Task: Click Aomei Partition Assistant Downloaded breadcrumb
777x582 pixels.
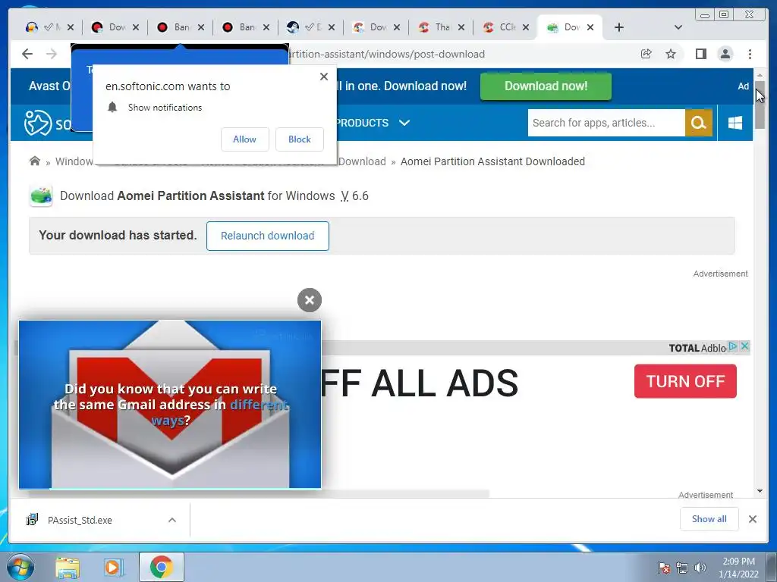Action: click(492, 161)
